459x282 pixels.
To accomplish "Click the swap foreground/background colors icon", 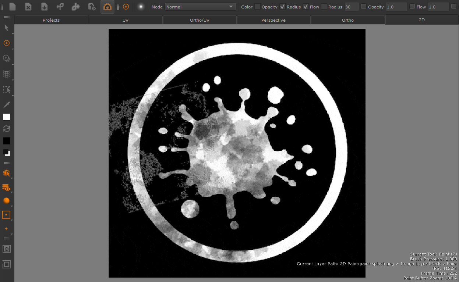I will [x=6, y=129].
